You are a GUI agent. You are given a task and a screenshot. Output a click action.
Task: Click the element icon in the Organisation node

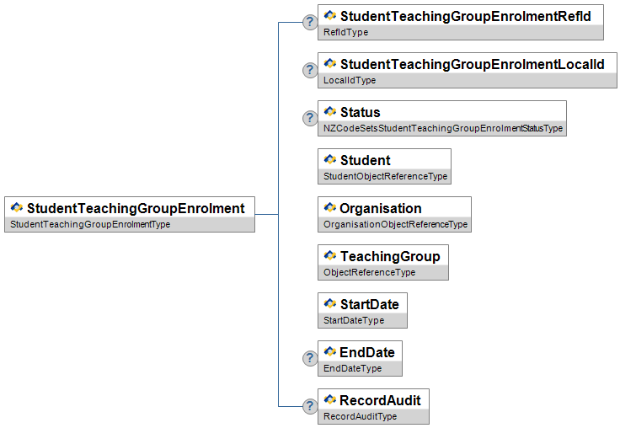[x=329, y=207]
